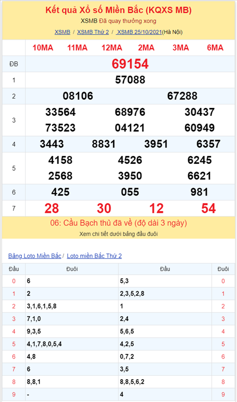The width and height of the screenshot is (237, 402).
Task: Select seventh prize number 54
Action: tap(208, 208)
